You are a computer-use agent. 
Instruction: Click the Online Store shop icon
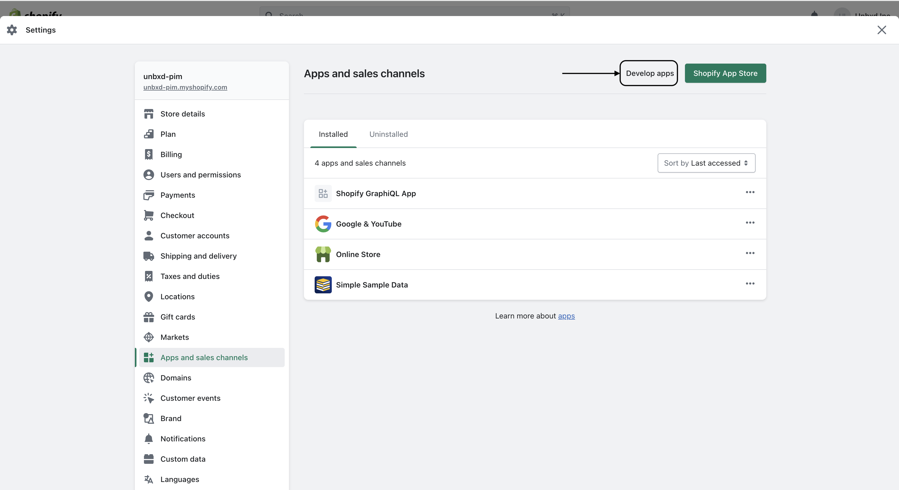[x=323, y=254]
